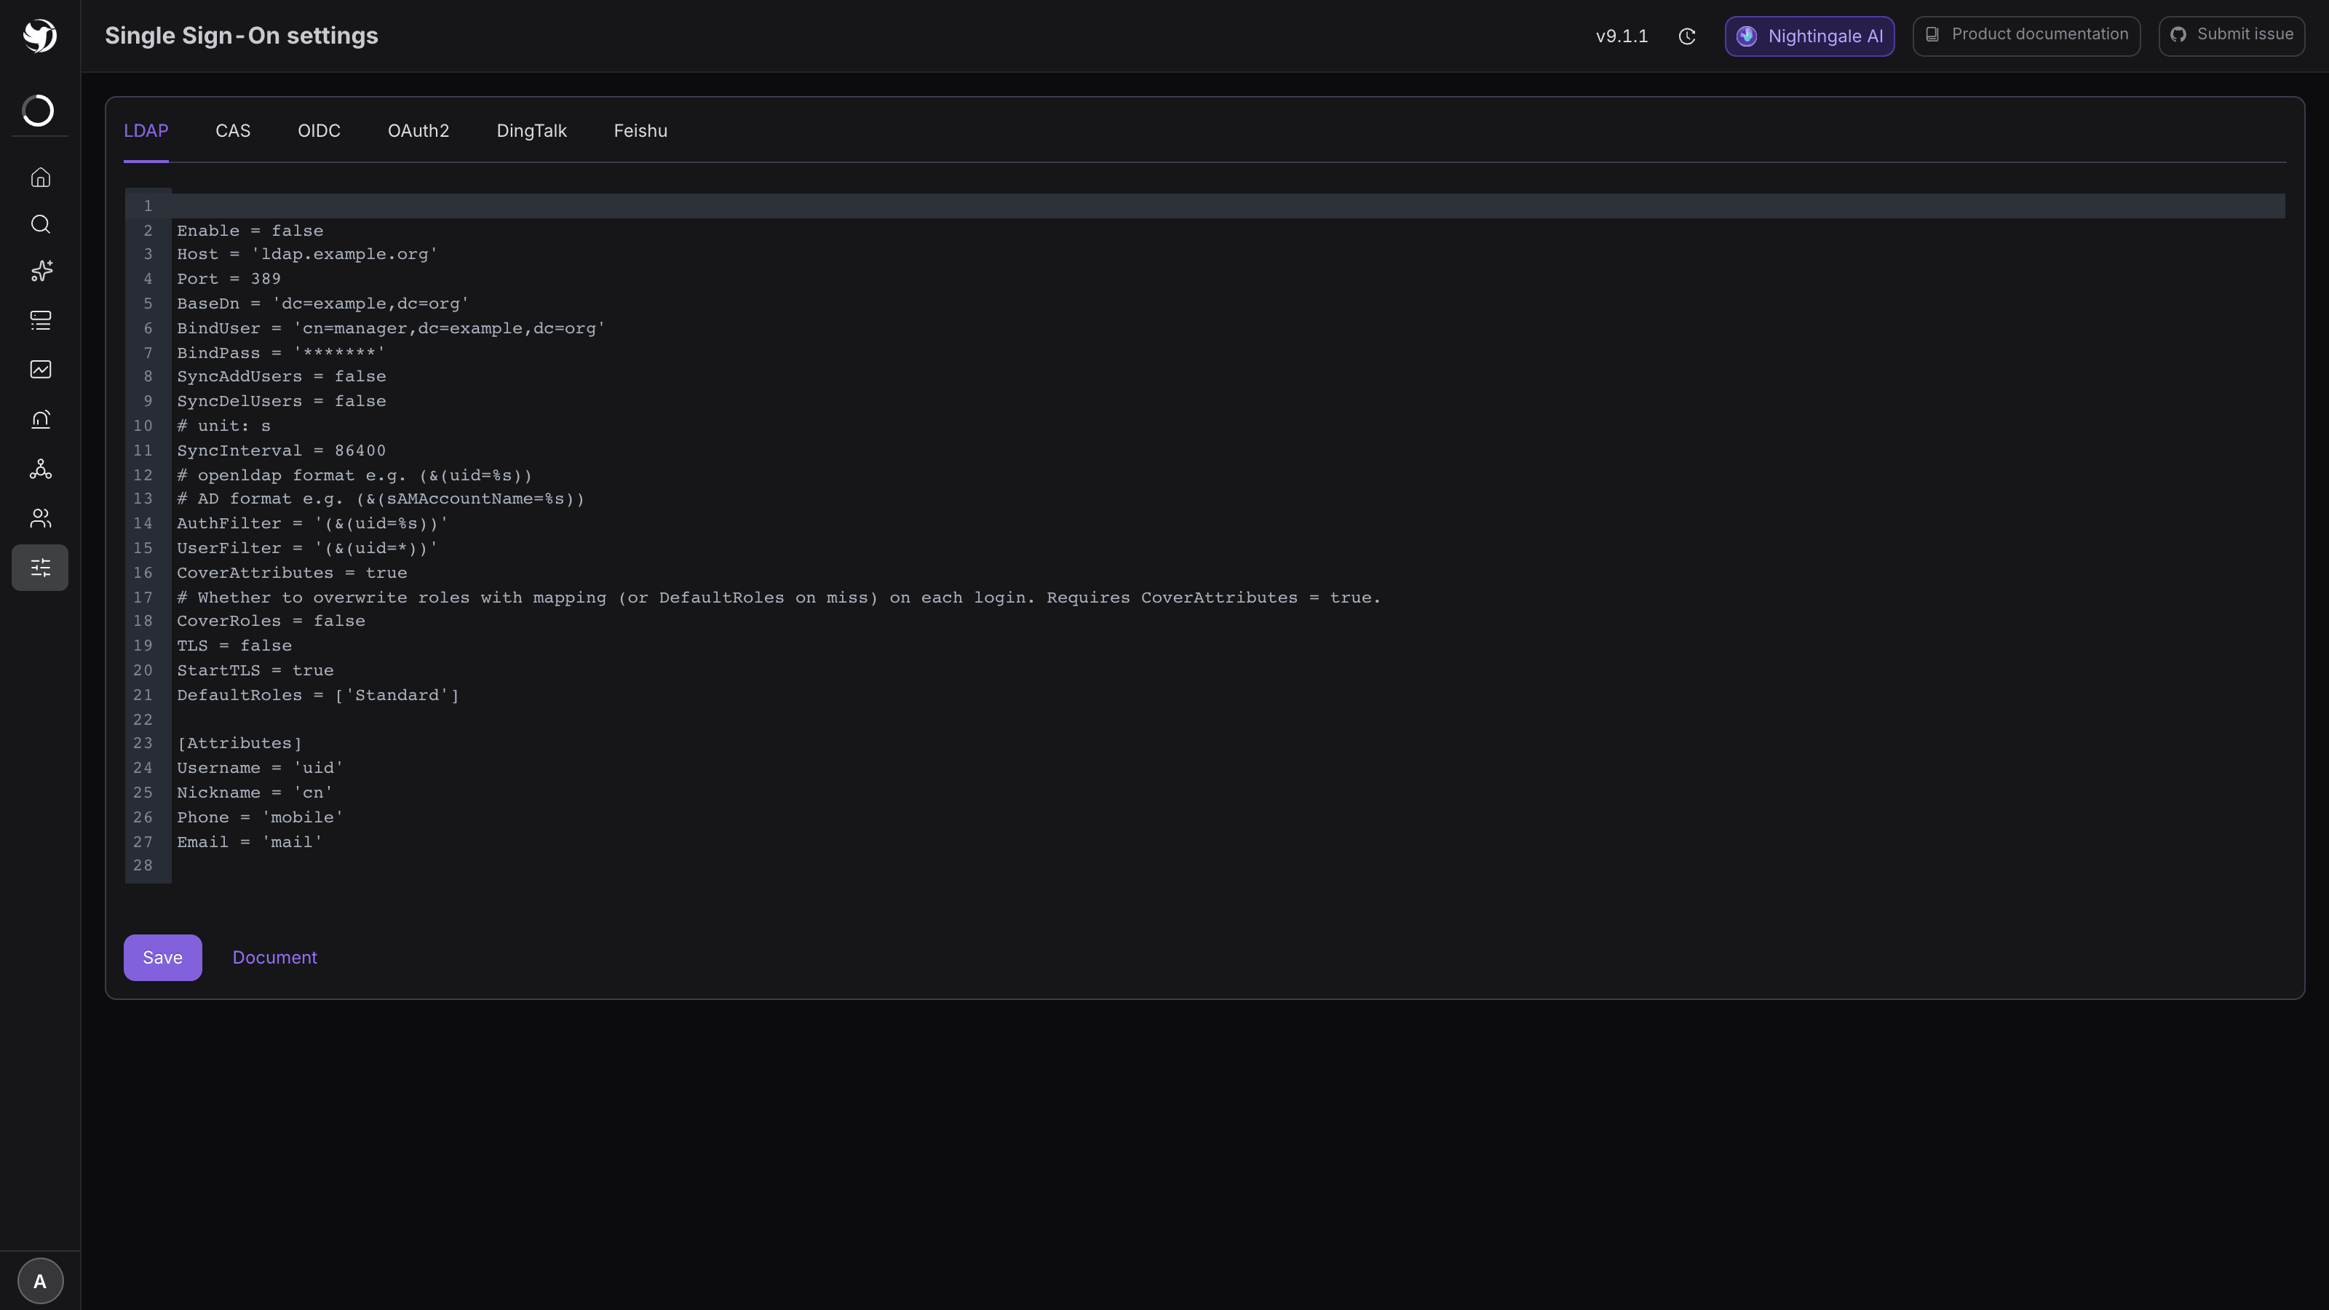Viewport: 2329px width, 1310px height.
Task: Click the Nightingale bird logo
Action: click(x=40, y=36)
